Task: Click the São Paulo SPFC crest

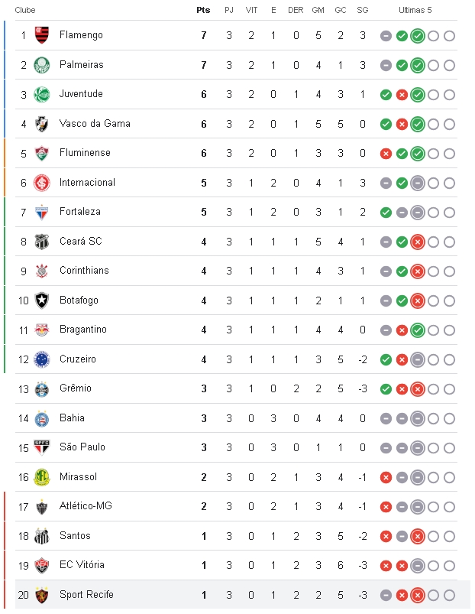Action: pos(42,448)
